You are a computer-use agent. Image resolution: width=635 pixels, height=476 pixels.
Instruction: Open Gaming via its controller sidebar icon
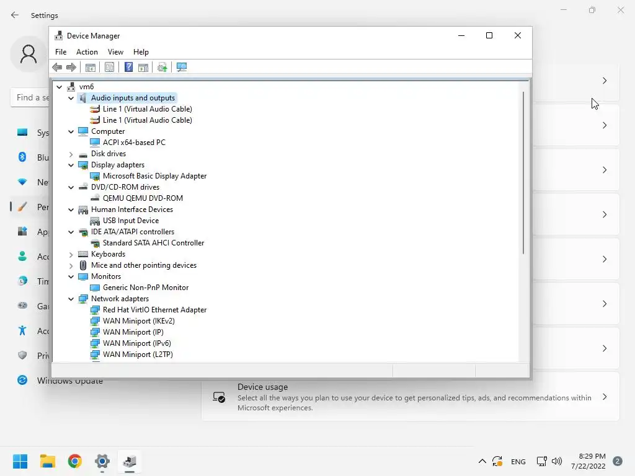point(22,306)
